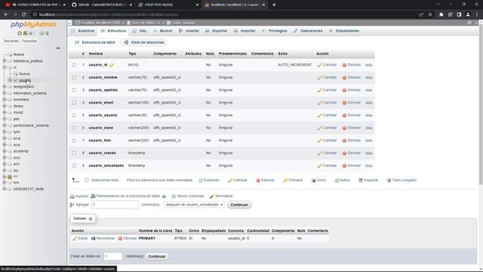Click help icon beside Planteamiento de la estructura
This screenshot has height=272, width=483.
pyautogui.click(x=165, y=196)
